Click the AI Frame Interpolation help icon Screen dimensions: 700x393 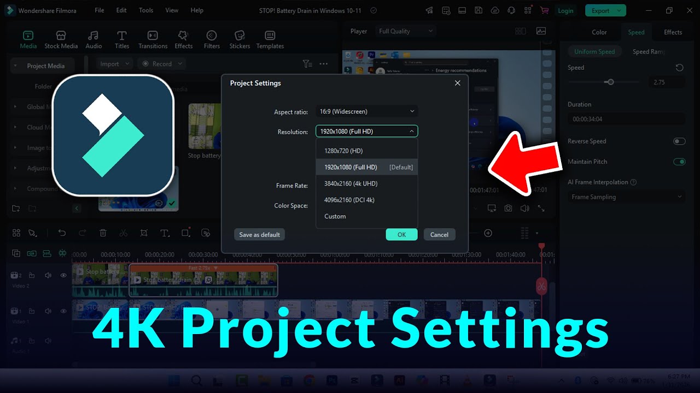pyautogui.click(x=633, y=182)
